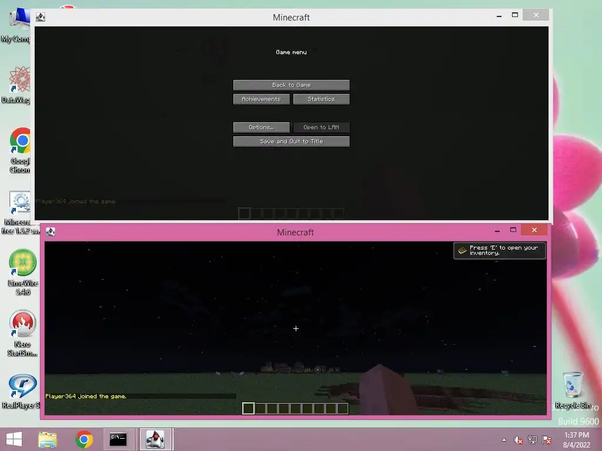Open the Recycle Bin
Image resolution: width=602 pixels, height=451 pixels.
click(x=573, y=390)
